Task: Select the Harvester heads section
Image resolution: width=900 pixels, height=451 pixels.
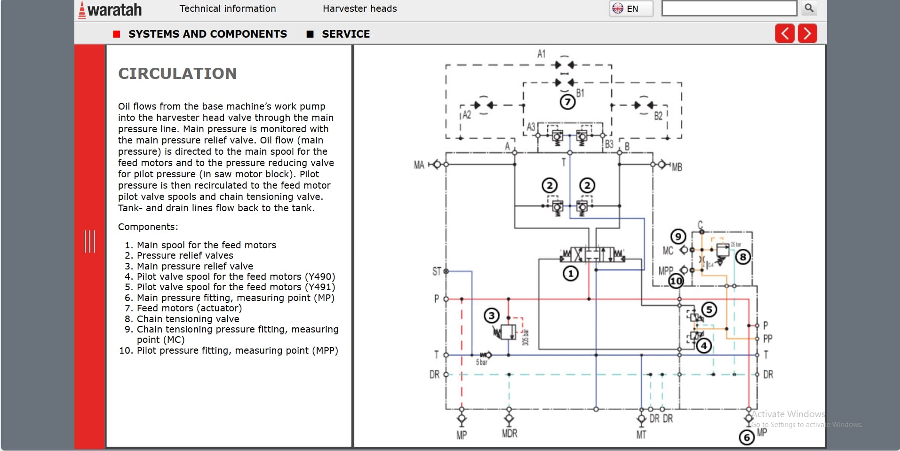Action: click(359, 8)
